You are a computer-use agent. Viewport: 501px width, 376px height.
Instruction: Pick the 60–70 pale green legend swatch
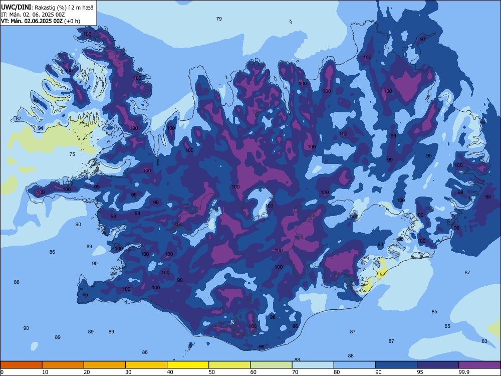point(271,365)
